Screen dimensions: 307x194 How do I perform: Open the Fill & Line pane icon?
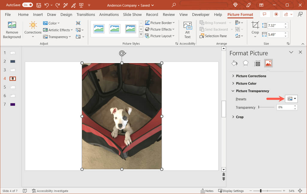pos(234,63)
